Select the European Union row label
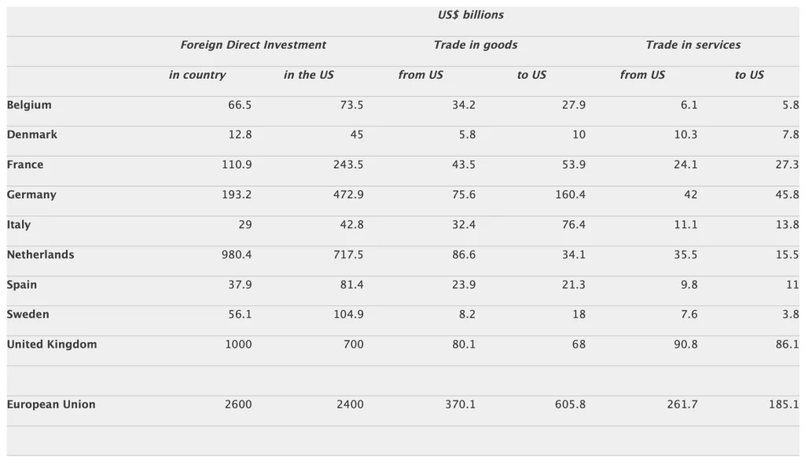805x461 pixels. click(51, 404)
